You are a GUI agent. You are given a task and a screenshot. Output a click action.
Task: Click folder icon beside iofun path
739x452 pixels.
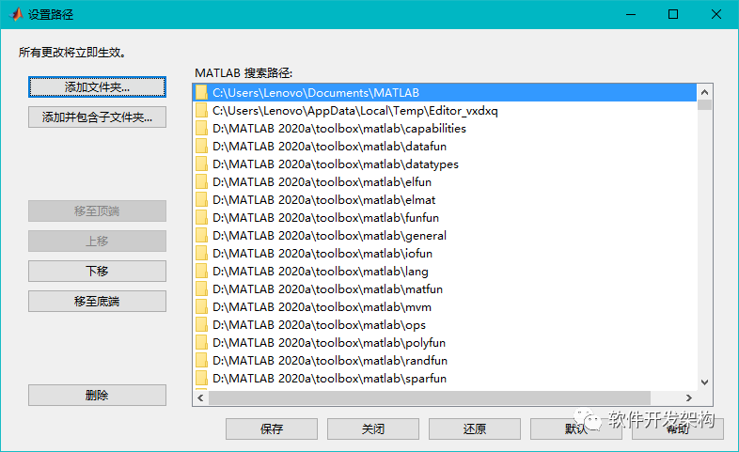tap(202, 254)
